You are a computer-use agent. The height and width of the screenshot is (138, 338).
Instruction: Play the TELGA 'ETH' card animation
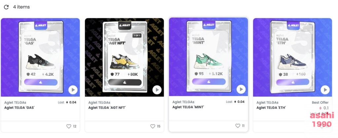coord(325,90)
